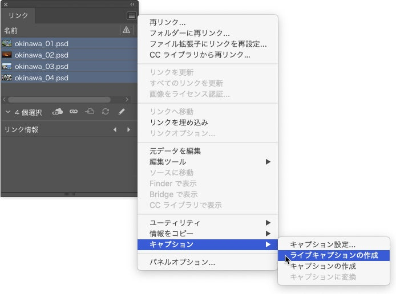Click the horizontal scrollbar left arrow
Screen dimensions: 396x294
(5, 100)
